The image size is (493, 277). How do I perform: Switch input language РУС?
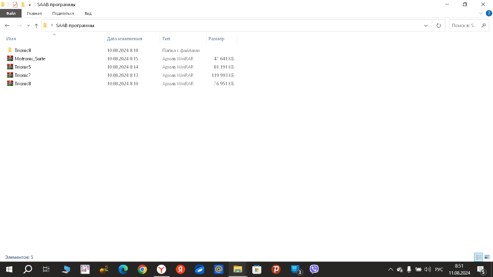pyautogui.click(x=439, y=269)
